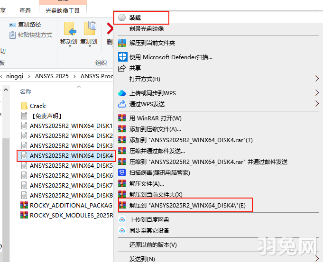Screen dimensions: 323x262
Task: Select the file ANSYS2025R2_WINX64_DISK4
Action: tap(66, 156)
